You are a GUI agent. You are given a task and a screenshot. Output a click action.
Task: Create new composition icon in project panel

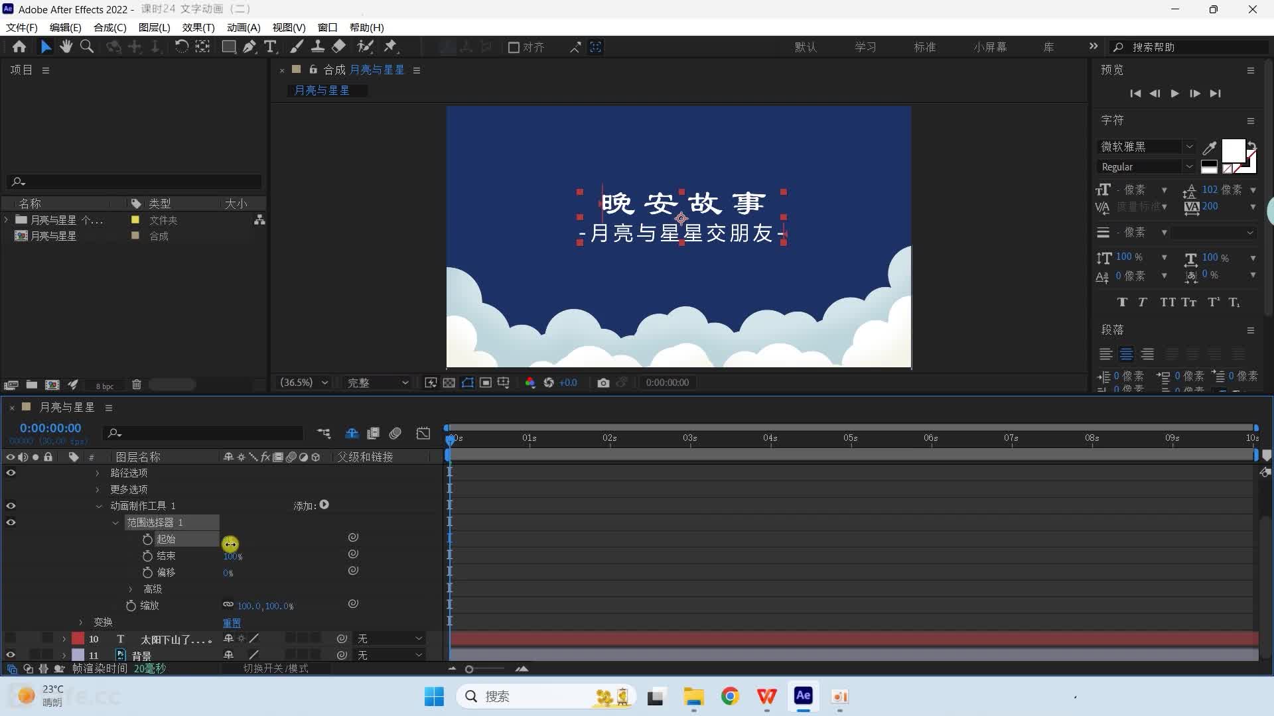tap(52, 385)
